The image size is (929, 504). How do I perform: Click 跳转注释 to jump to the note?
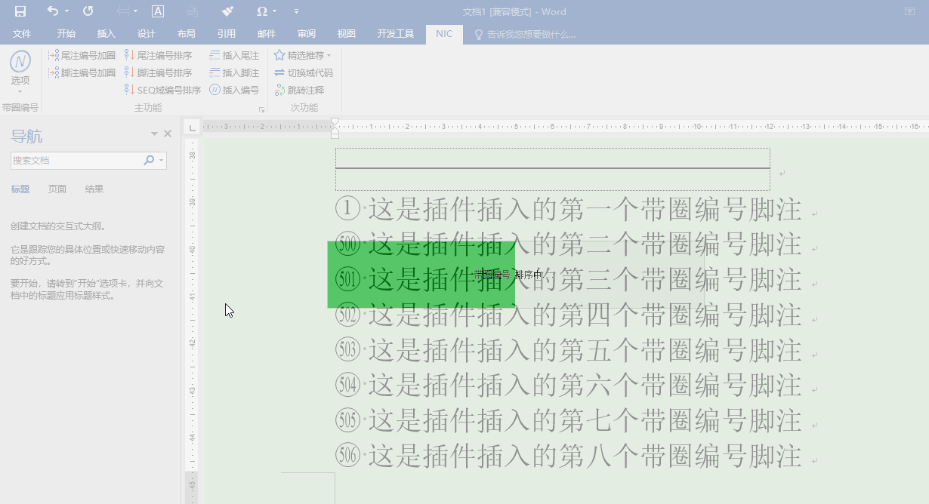click(x=299, y=90)
